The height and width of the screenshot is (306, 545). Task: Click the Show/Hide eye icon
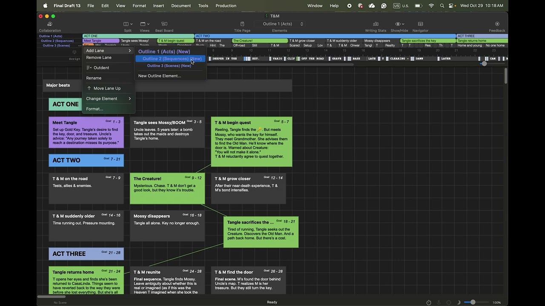[x=398, y=24]
